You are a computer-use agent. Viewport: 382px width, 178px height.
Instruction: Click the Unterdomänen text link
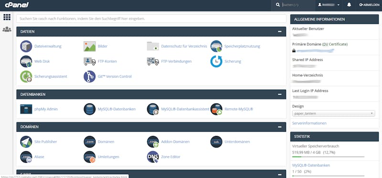pyautogui.click(x=237, y=142)
